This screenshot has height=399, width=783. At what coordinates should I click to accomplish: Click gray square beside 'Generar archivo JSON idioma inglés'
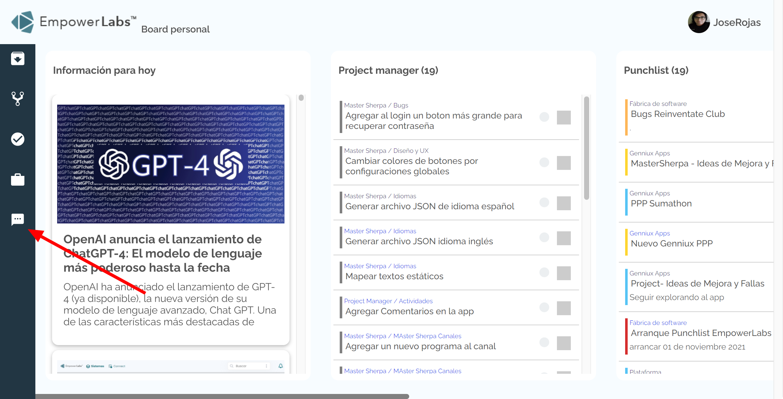tap(564, 238)
